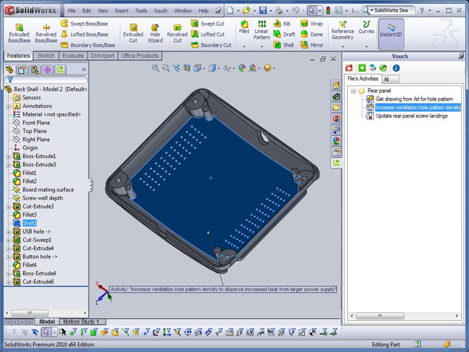Screen dimensions: 469x352
Task: Select the Boundary Cut tool
Action: [211, 45]
